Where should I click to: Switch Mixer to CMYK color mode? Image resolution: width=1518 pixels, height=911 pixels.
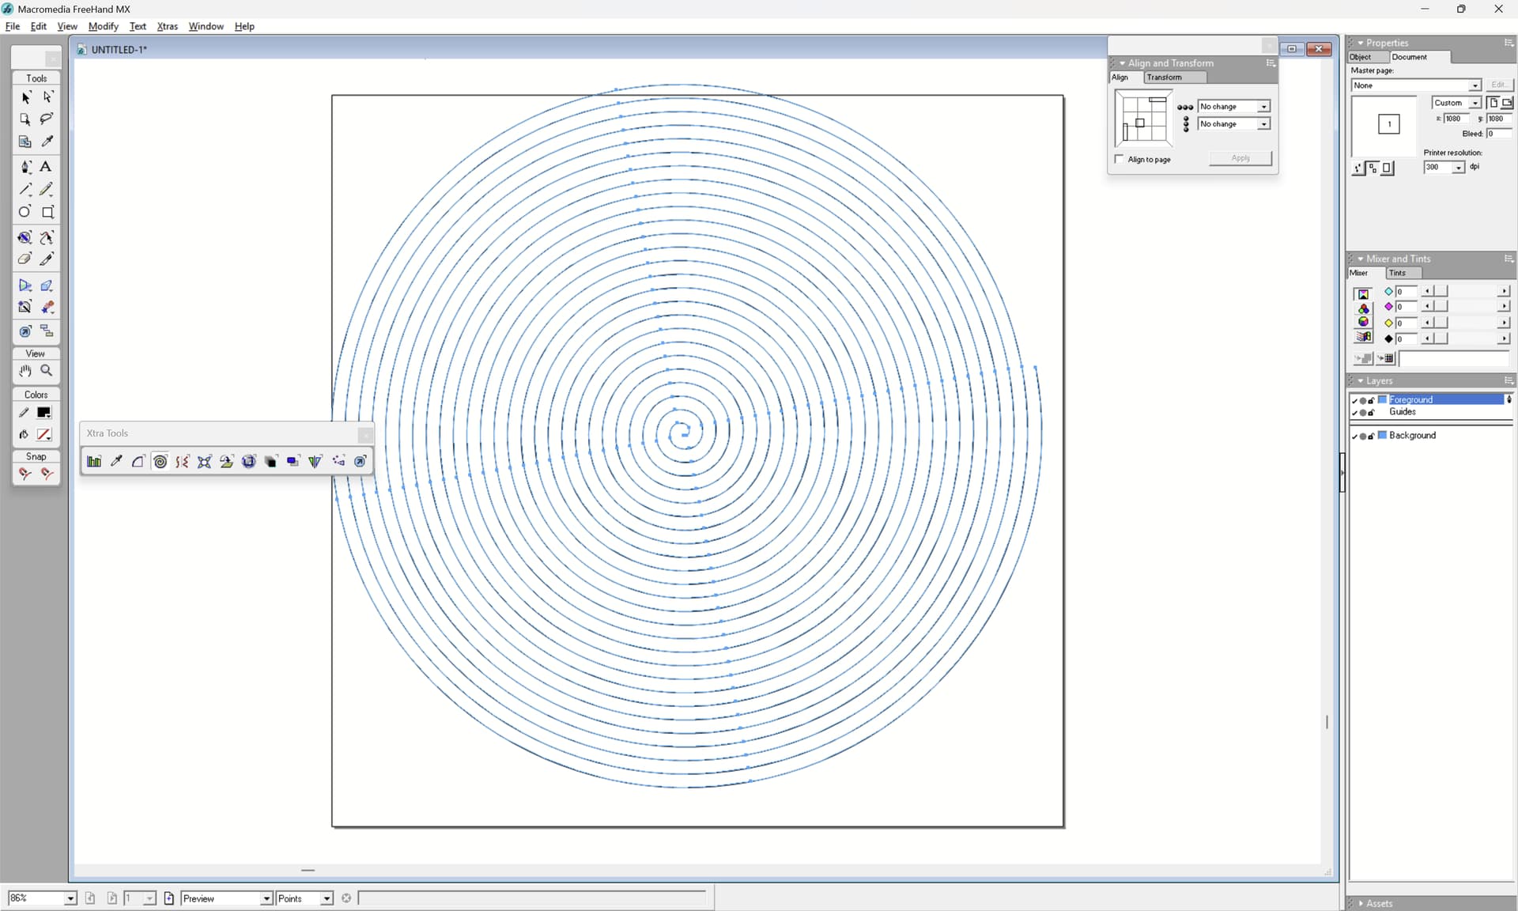pos(1364,294)
